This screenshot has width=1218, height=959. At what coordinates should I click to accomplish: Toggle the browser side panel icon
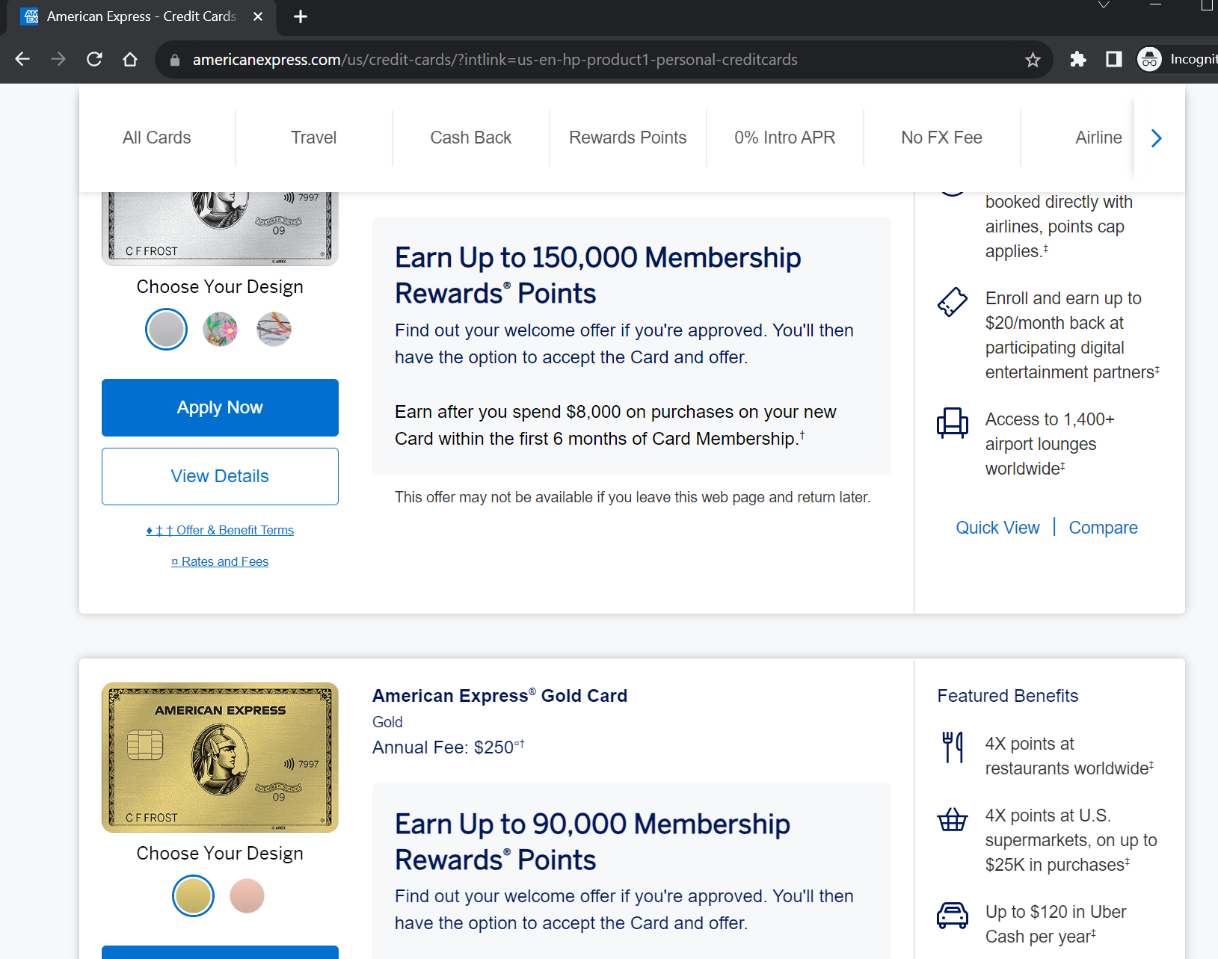(1113, 59)
